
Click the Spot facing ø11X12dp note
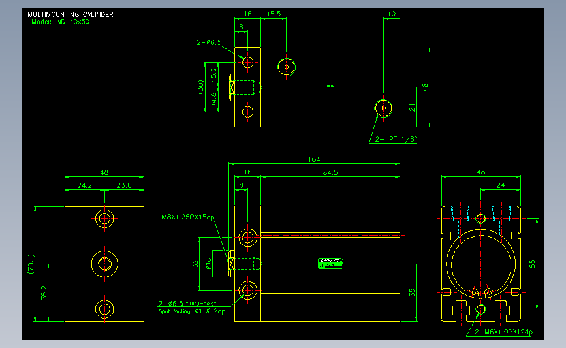[192, 311]
